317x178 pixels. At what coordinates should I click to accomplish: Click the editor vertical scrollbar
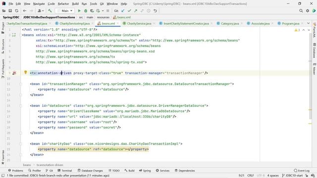[311, 76]
